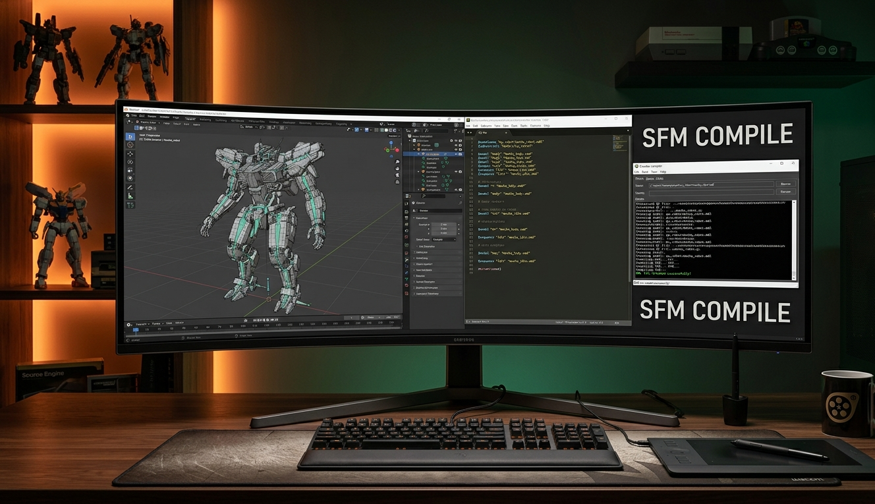875x504 pixels.
Task: Select the Move tool in Blender toolbar
Action: point(130,154)
